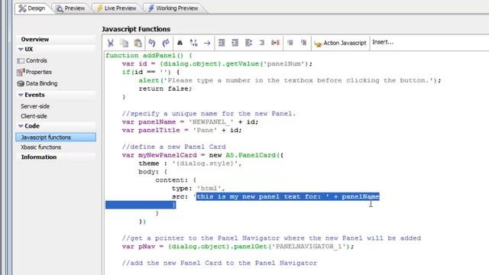Click the 'function addPanel()' code line
Screen dimensions: 489x275
149,56
